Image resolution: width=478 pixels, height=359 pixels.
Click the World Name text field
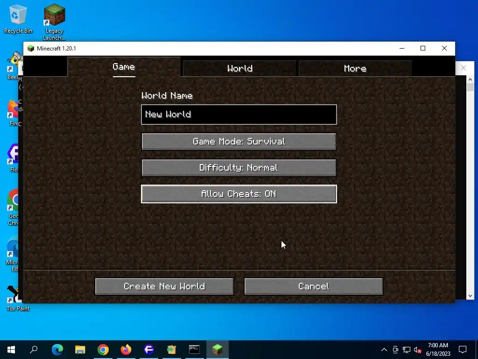pyautogui.click(x=239, y=115)
